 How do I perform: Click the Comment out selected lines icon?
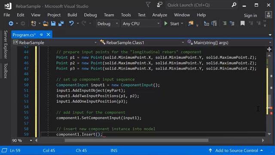224,23
